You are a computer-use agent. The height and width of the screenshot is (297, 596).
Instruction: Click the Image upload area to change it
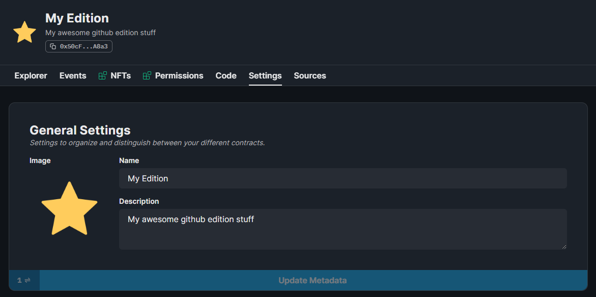coord(69,209)
